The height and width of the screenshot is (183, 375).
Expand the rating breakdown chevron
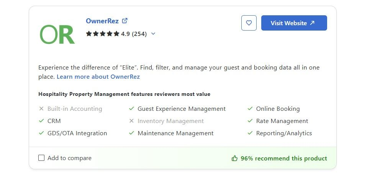(x=153, y=34)
